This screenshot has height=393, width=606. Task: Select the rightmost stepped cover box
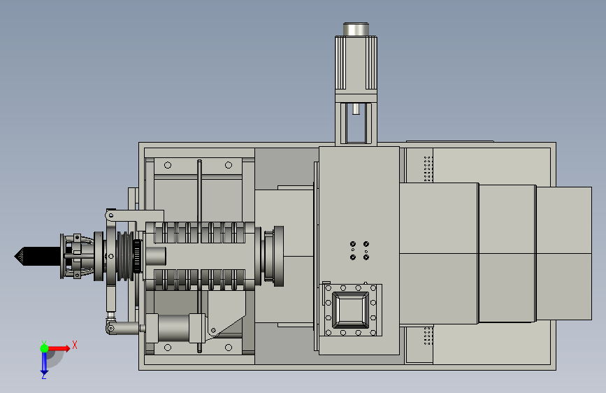click(x=564, y=253)
